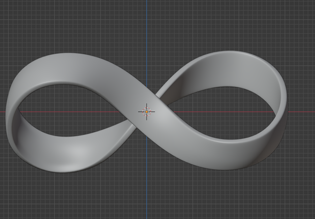315x219 pixels.
Task: Click the red axis line left of the shape
Action: (3, 112)
